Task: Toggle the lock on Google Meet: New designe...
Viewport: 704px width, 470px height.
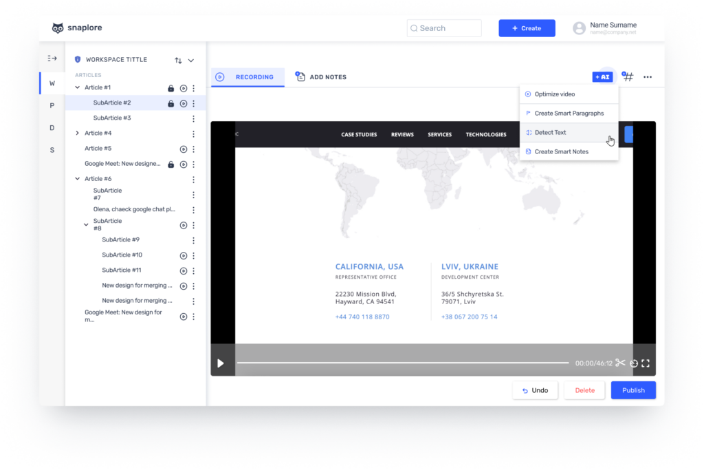Action: pos(170,164)
